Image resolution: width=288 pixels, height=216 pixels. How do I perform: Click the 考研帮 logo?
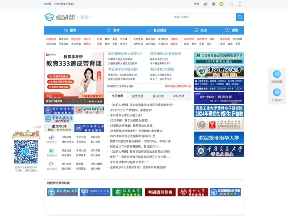click(60, 17)
